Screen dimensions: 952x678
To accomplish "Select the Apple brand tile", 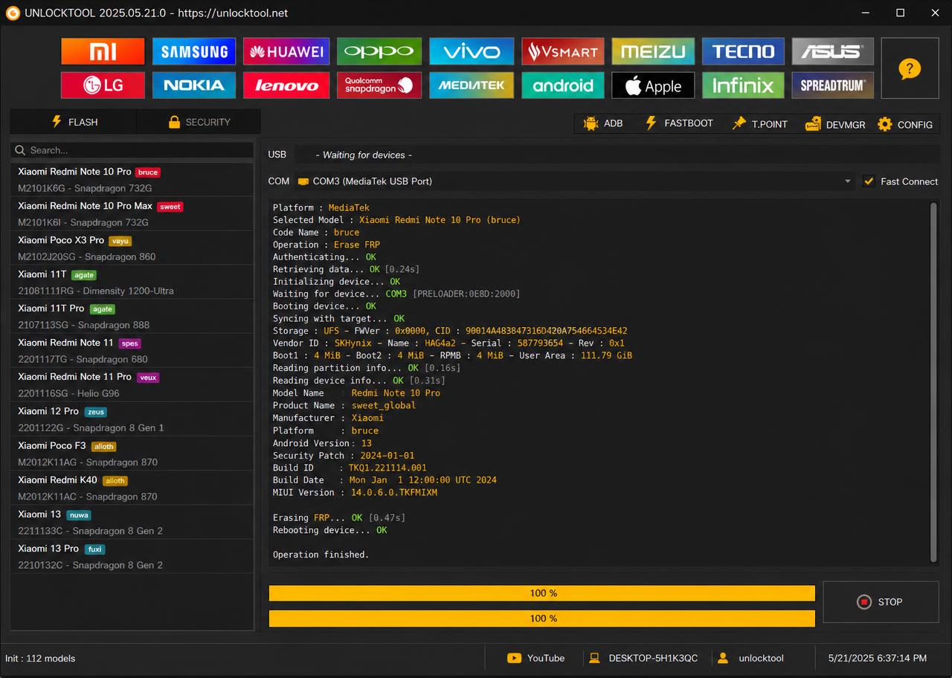I will [653, 85].
